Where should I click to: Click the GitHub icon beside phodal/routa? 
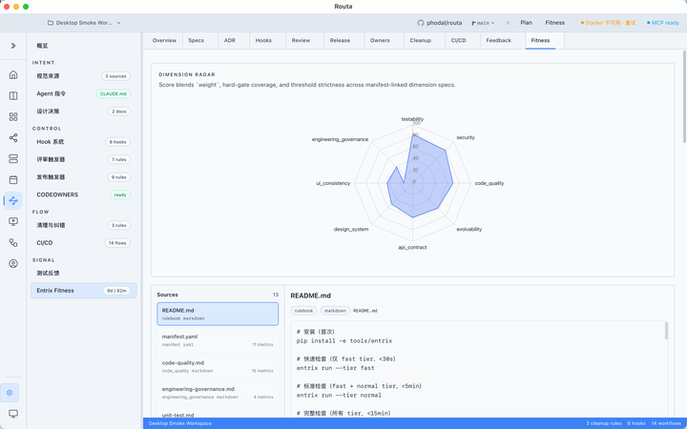[x=421, y=23]
